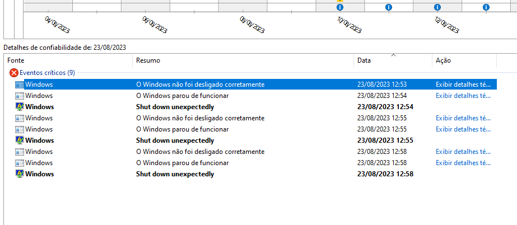Open Exibir detalhes link for 12:54 parou de funcionar
Image resolution: width=517 pixels, height=225 pixels.
(x=463, y=96)
